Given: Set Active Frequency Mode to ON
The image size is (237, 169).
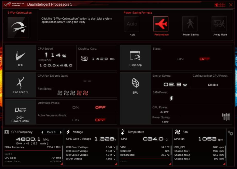Looking at the screenshot, I should pos(76,120).
